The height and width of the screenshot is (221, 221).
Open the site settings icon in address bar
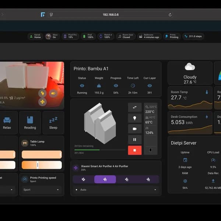tap(51, 14)
